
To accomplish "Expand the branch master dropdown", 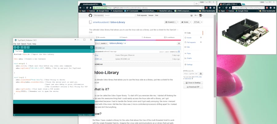I will click(102, 43).
